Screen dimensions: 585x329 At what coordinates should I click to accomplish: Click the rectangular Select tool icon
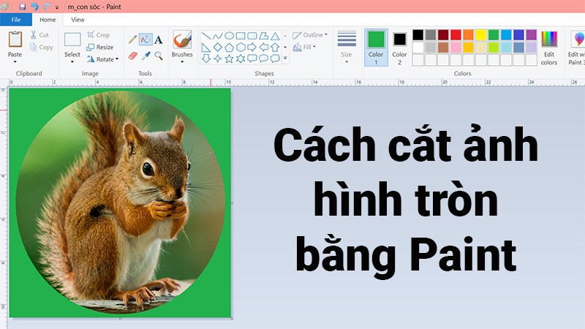click(x=72, y=39)
